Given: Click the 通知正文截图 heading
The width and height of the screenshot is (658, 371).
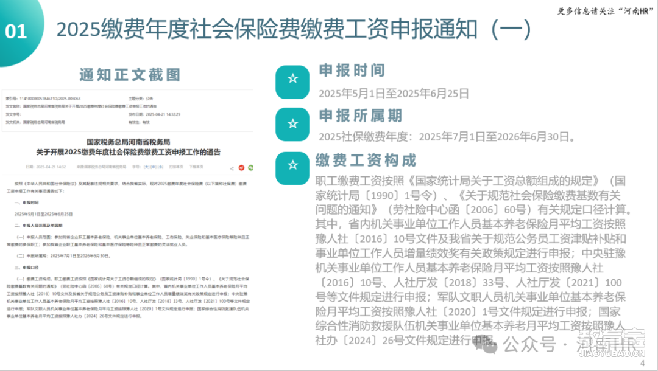Looking at the screenshot, I should click(130, 75).
